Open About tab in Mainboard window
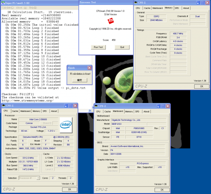211x194 pixels. pos(146,112)
